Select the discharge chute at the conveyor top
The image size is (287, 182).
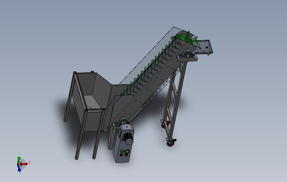coord(205,47)
